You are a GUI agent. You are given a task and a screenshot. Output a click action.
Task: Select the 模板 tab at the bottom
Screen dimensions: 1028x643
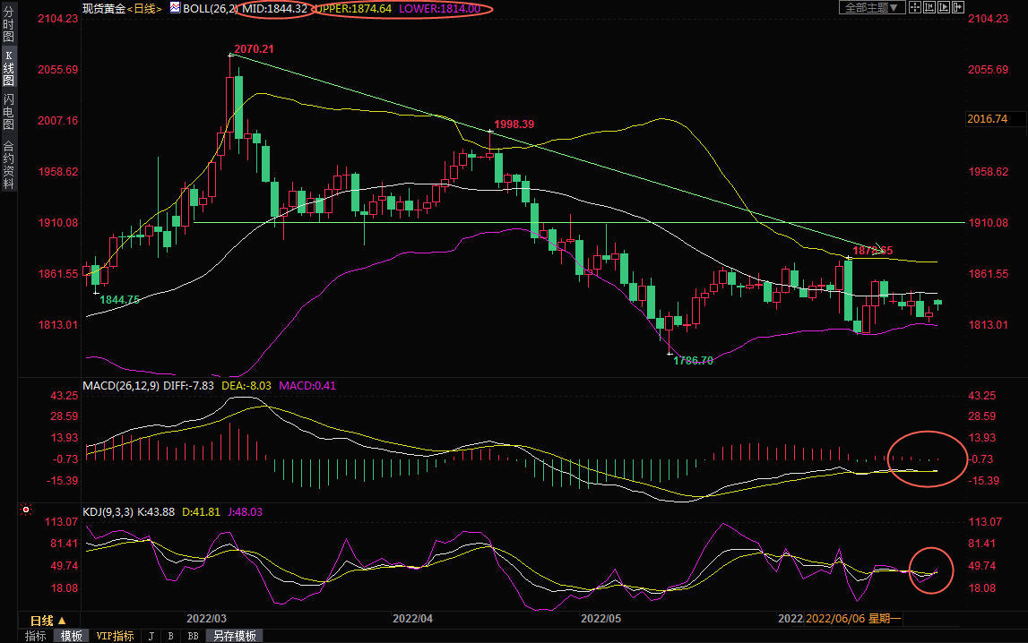coord(71,636)
